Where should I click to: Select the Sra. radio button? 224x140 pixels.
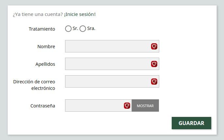pyautogui.click(x=83, y=29)
